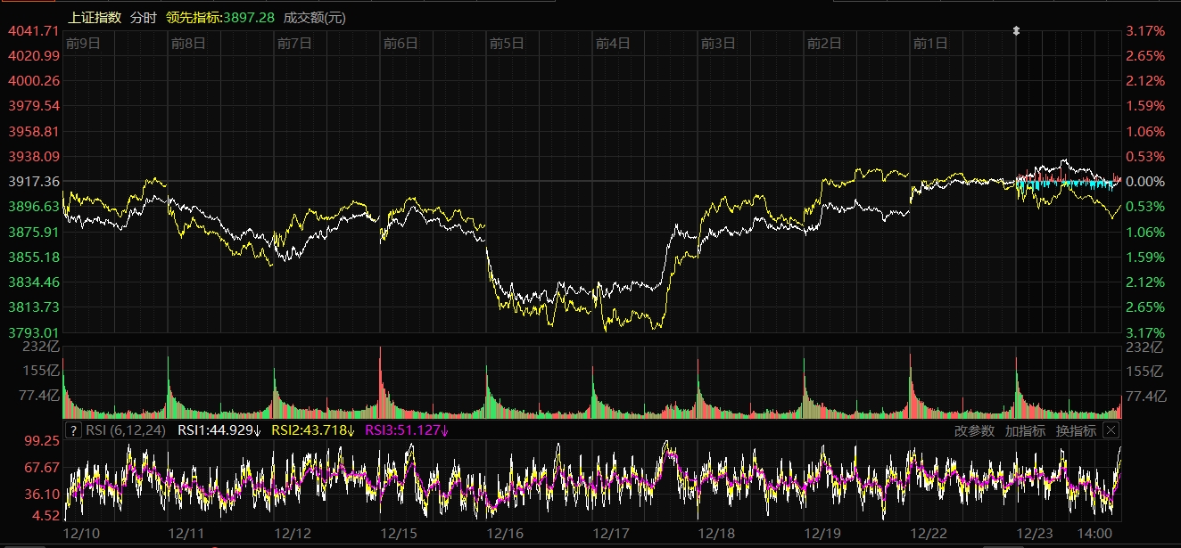
Task: Click the 14:00 time label on axis
Action: [x=1094, y=533]
